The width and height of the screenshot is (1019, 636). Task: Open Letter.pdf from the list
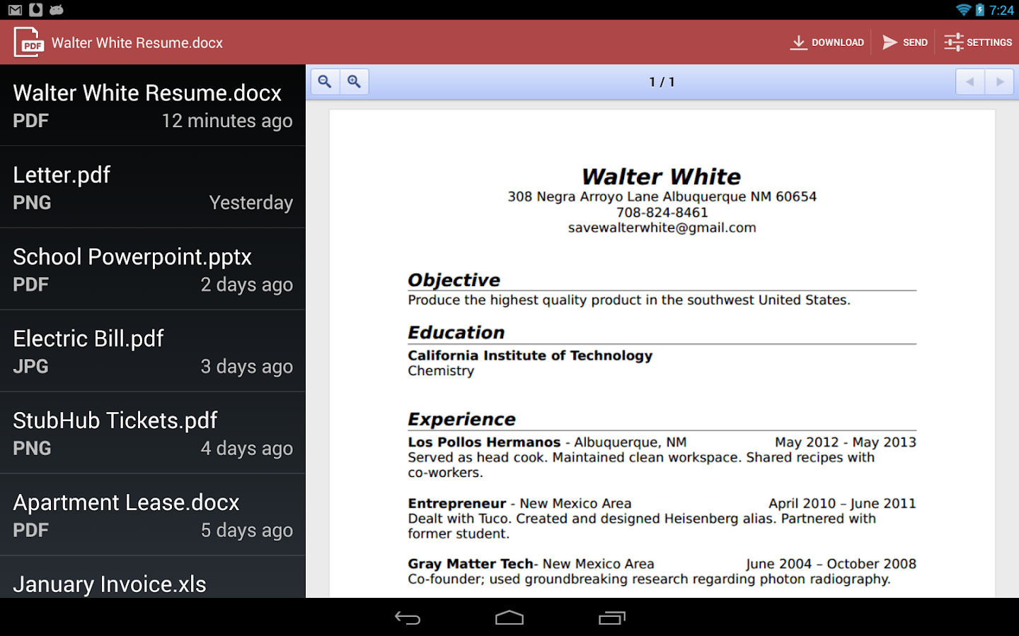click(153, 187)
